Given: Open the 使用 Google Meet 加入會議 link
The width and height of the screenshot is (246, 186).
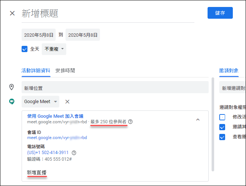Looking at the screenshot, I should [x=55, y=116].
